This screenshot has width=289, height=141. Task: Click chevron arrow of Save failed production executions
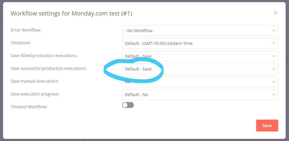(x=273, y=56)
